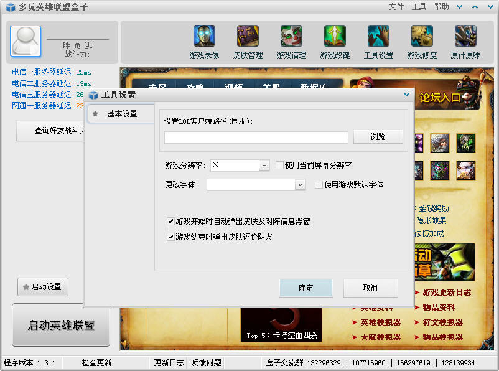This screenshot has width=499, height=371.
Task: Play the Top 5 卡特空血四杀 video
Action: [281, 325]
